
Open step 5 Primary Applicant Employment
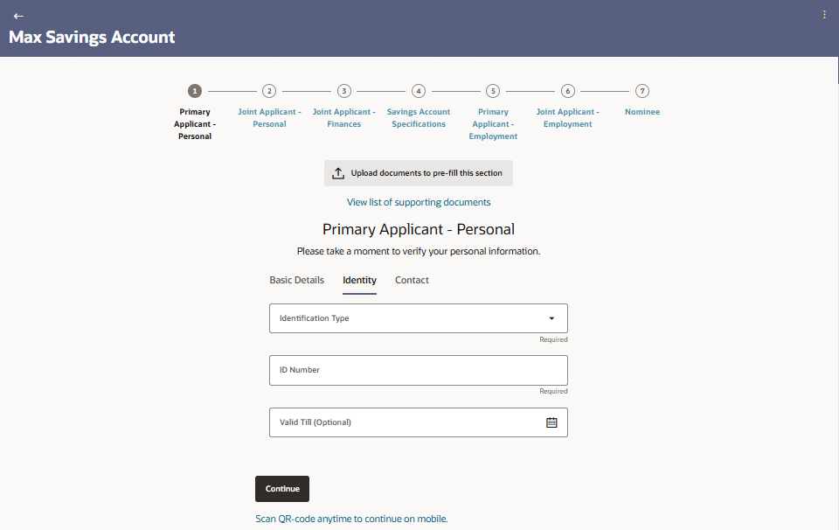pos(493,91)
